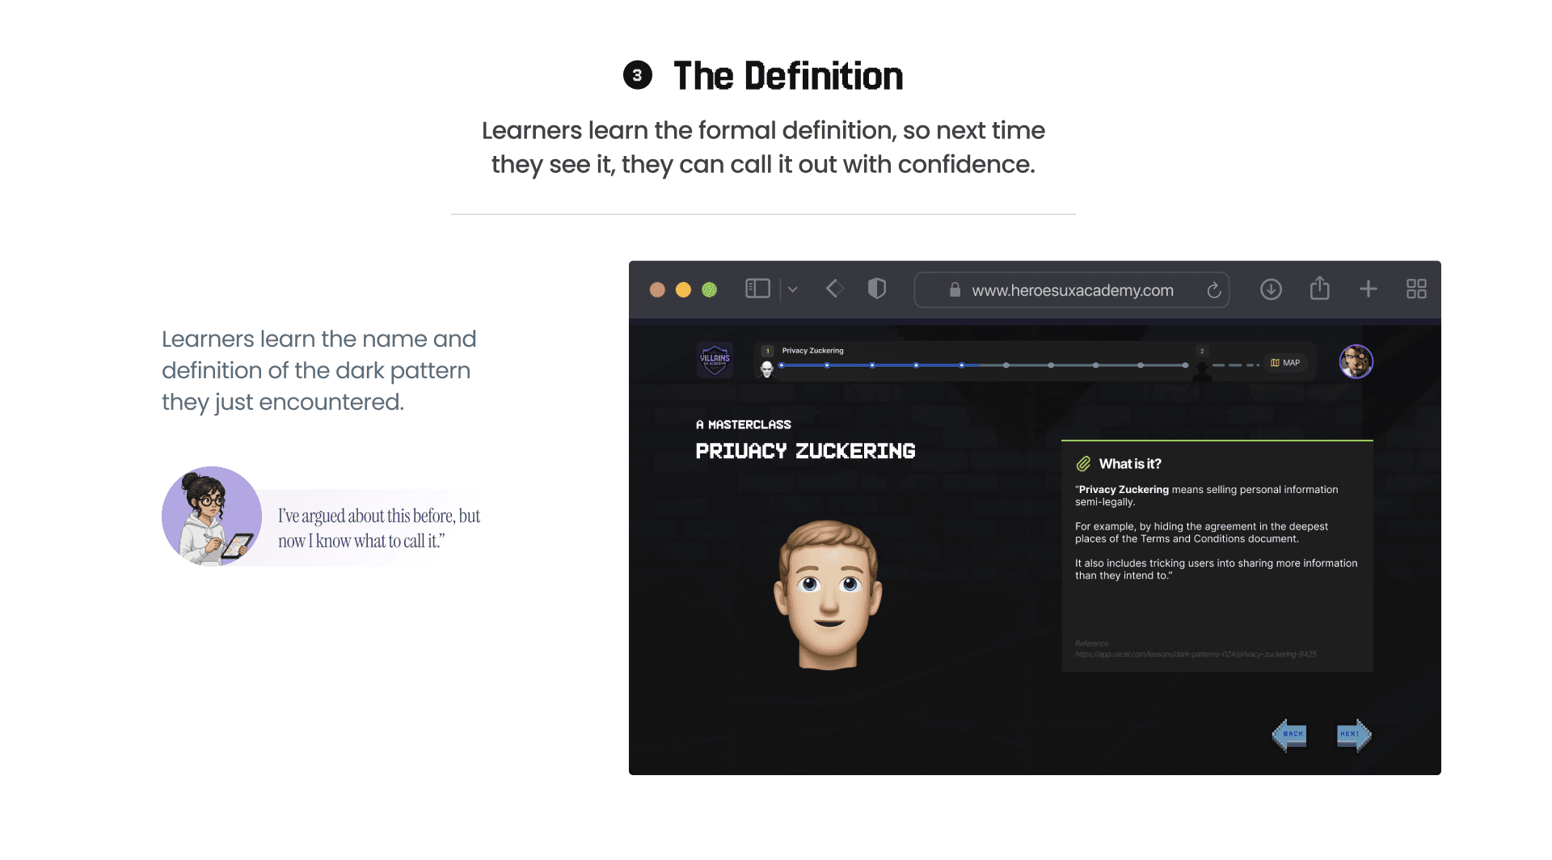
Task: Open the browser extension diamond icon
Action: [835, 289]
